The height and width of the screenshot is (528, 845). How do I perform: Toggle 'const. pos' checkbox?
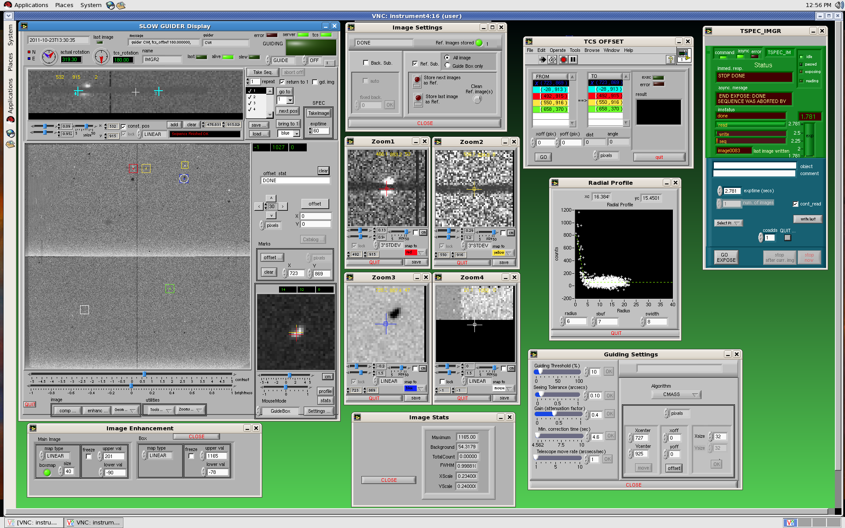point(123,126)
